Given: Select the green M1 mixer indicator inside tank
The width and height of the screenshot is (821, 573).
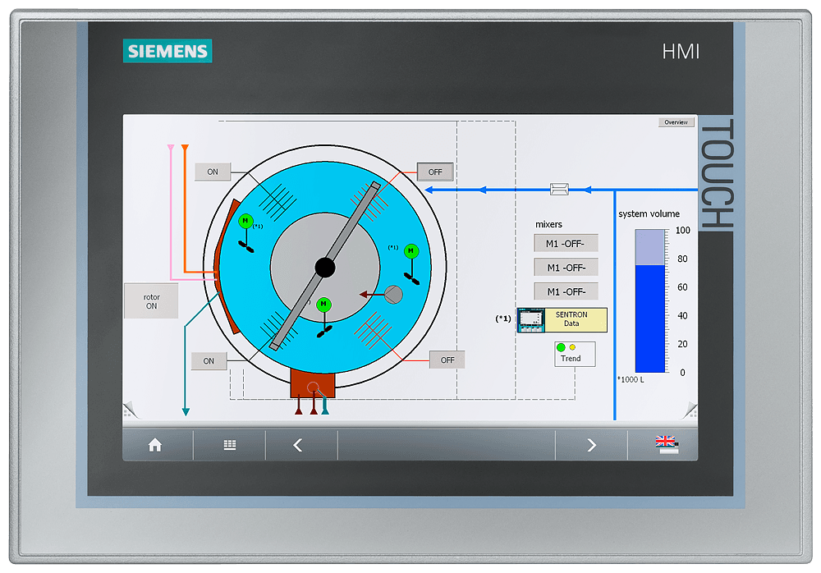Looking at the screenshot, I should 244,220.
